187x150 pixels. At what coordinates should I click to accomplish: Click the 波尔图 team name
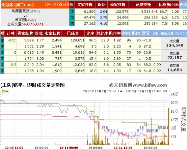20,20
